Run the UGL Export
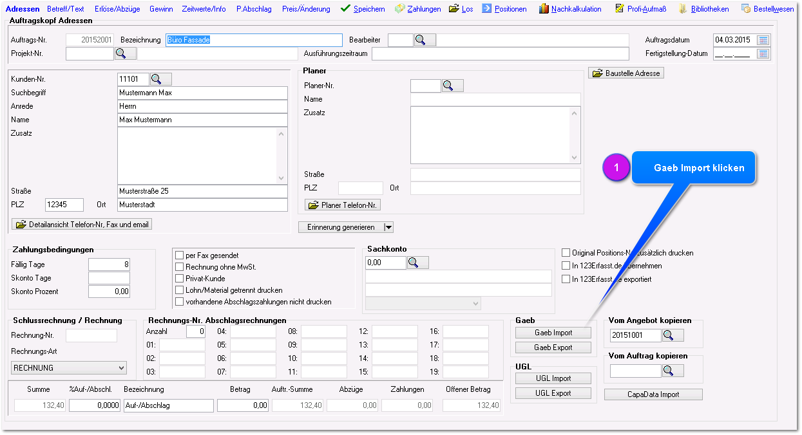802x435 pixels. point(553,393)
